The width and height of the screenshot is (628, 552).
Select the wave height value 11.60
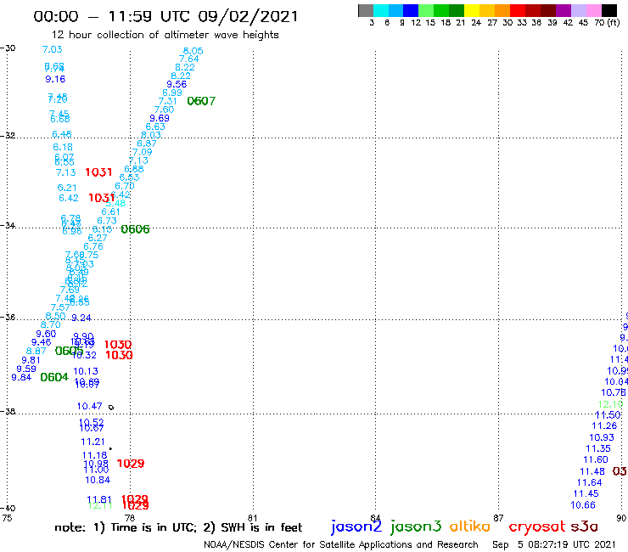tap(596, 459)
